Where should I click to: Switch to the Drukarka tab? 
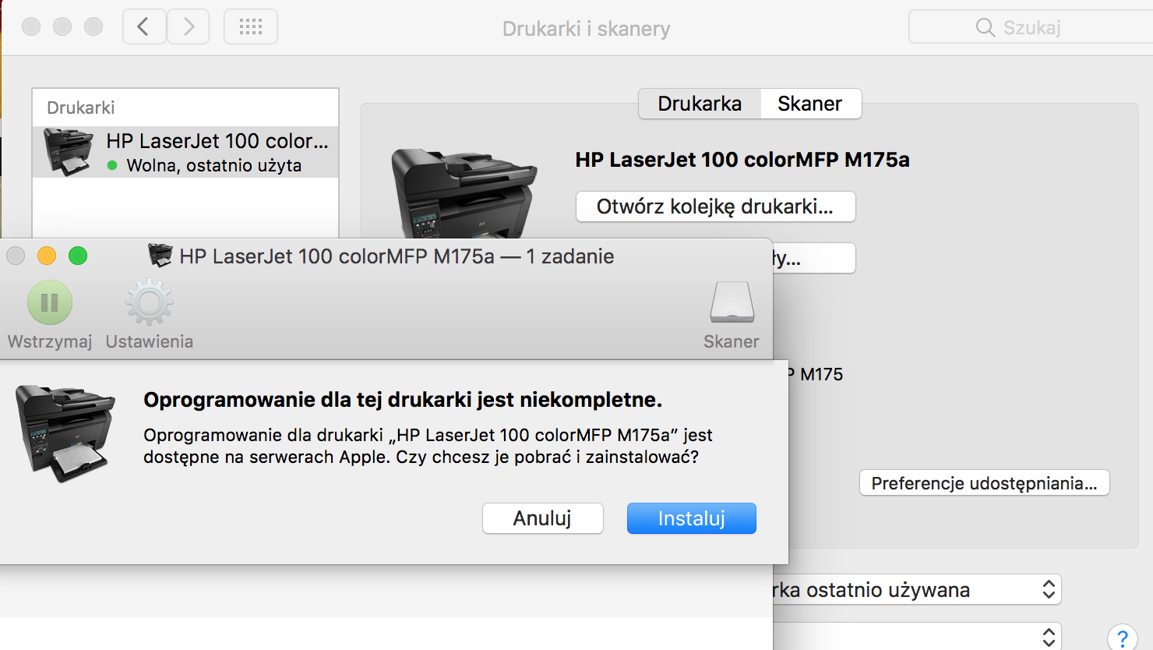[699, 103]
